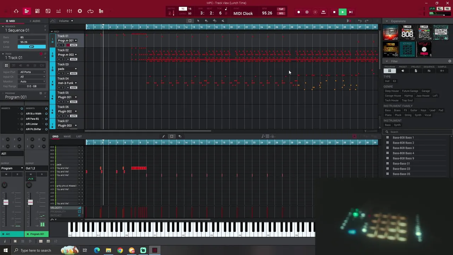Select the eraser tool in track toolbar

[206, 21]
